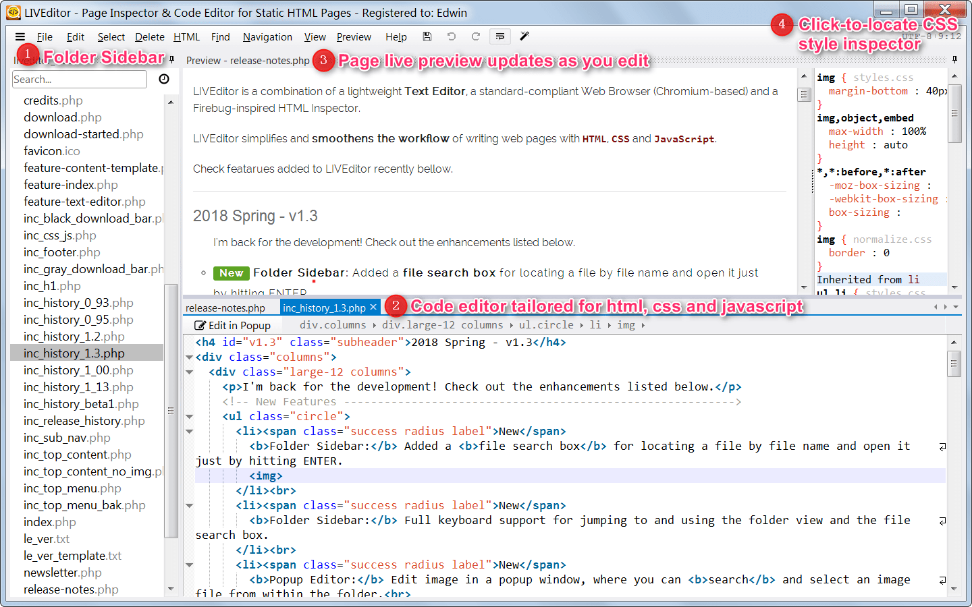Open the Delete menu
The width and height of the screenshot is (972, 607).
click(149, 37)
